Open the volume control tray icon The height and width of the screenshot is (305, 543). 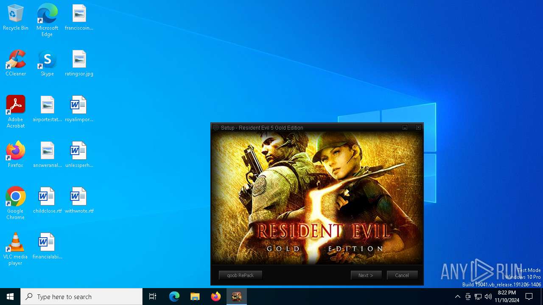pos(488,297)
